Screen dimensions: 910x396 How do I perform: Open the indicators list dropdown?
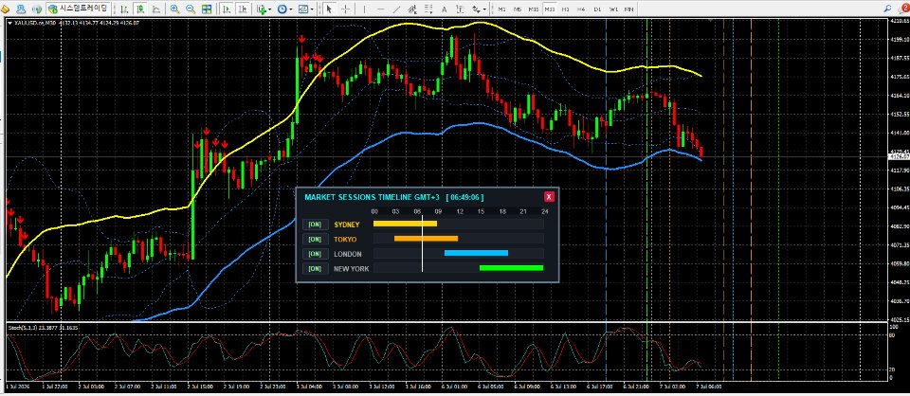pos(264,9)
